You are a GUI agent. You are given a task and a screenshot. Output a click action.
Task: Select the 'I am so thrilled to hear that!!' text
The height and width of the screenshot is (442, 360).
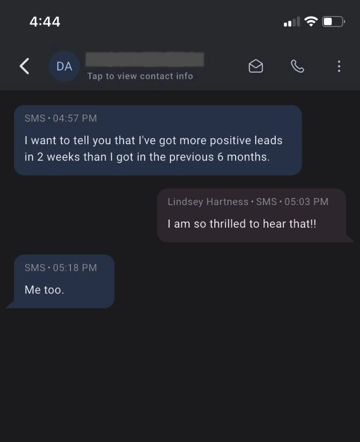[242, 224]
